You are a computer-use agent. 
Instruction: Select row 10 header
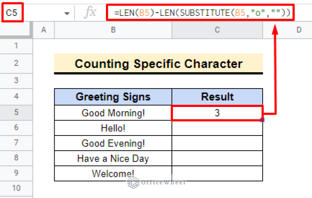(x=16, y=188)
